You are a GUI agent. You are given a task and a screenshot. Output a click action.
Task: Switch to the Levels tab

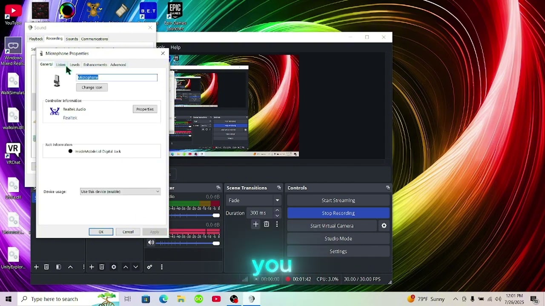(x=75, y=65)
